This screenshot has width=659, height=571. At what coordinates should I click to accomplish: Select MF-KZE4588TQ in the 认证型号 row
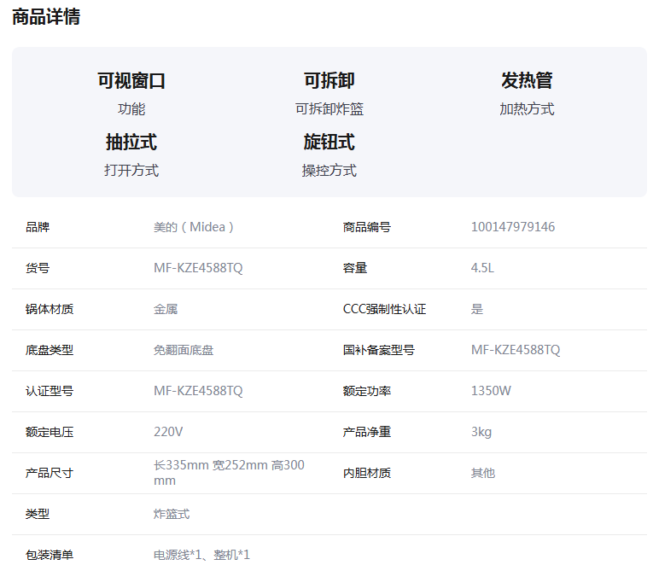point(198,391)
